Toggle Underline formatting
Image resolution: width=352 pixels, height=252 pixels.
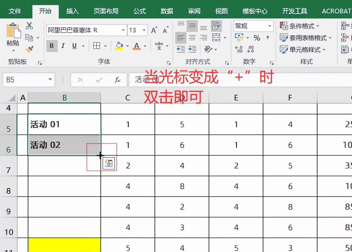(x=74, y=46)
